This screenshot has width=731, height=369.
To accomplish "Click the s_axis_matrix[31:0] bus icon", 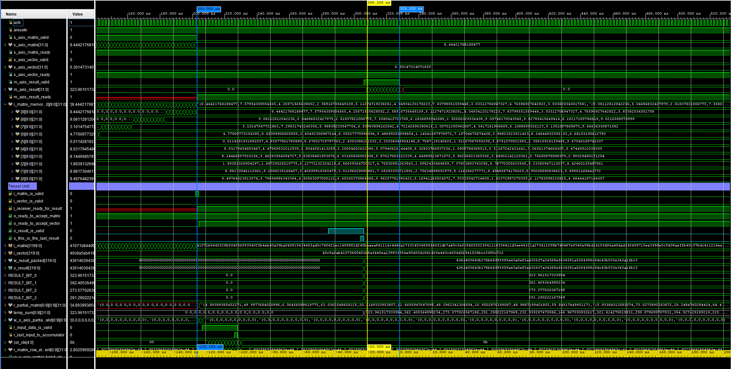I will (x=10, y=45).
